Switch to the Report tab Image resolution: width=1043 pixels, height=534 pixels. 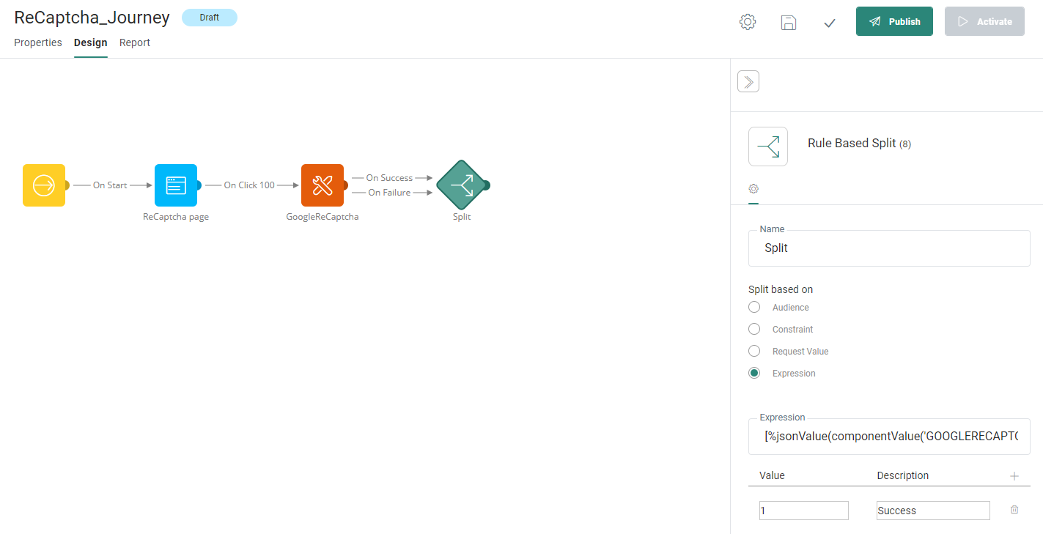(x=135, y=42)
